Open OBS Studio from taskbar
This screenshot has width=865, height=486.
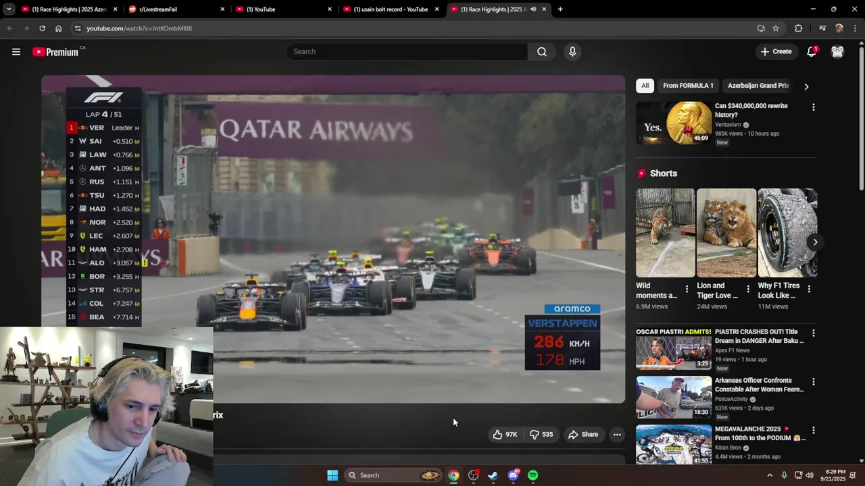473,475
